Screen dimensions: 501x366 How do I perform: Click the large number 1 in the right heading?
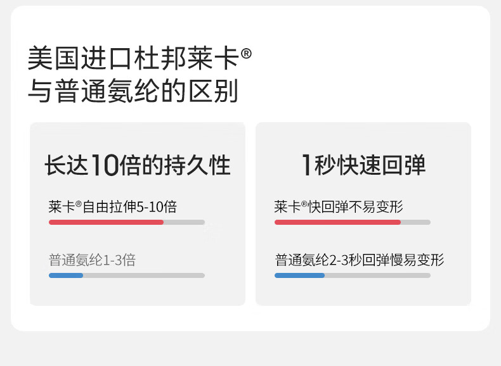(x=306, y=166)
